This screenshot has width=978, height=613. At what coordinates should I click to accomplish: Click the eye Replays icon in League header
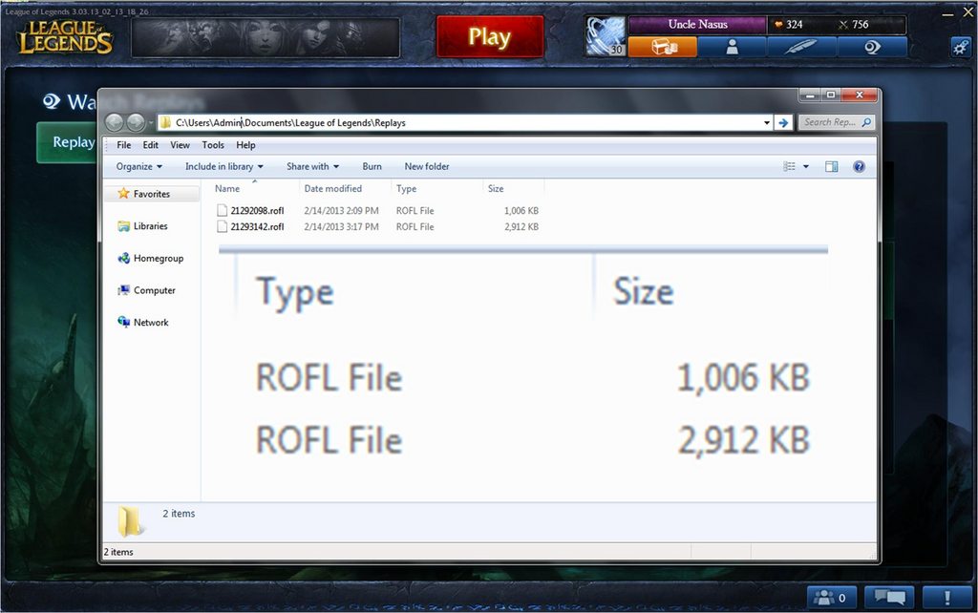pos(871,47)
